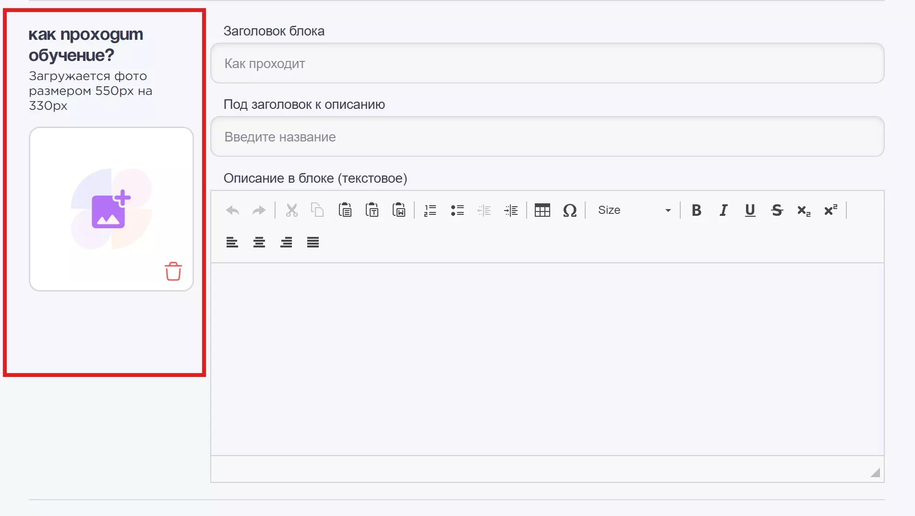Increase indent of paragraph
Viewport: 915px width, 516px height.
pos(511,210)
